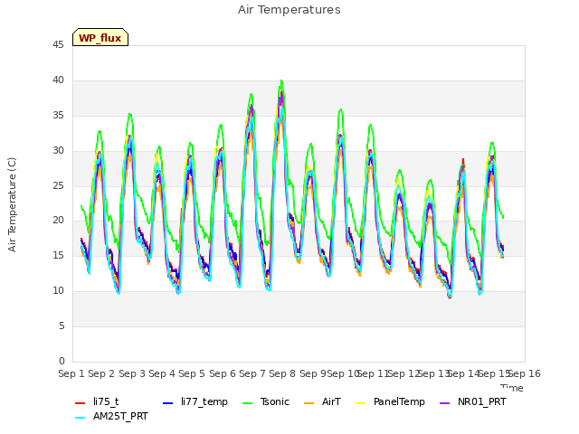Click the 45 y-axis tick label
579x434 pixels.
58,45
